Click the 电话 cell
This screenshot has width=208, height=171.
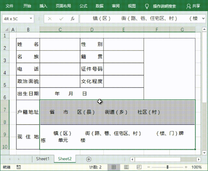pyautogui.click(x=28, y=69)
